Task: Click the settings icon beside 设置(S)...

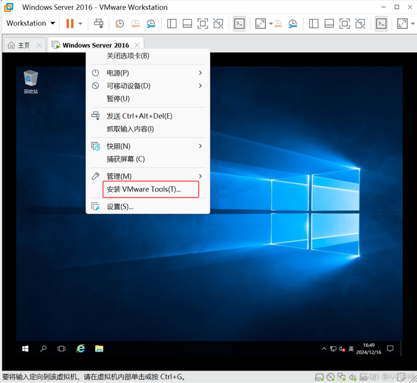Action: pyautogui.click(x=96, y=206)
